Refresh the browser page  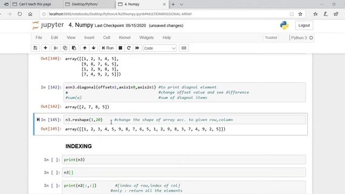point(20,14)
